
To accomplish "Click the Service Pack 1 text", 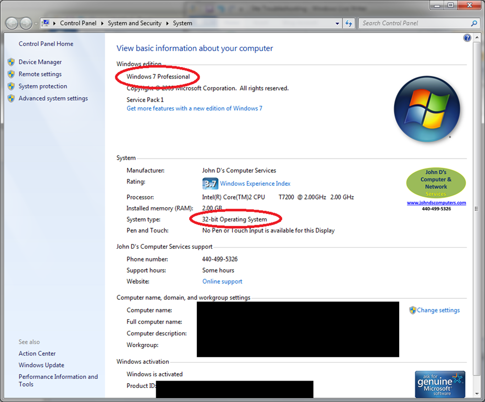I will coord(145,100).
